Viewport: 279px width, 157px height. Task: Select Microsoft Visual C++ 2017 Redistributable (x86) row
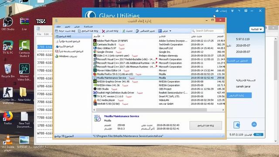[x=159, y=59]
